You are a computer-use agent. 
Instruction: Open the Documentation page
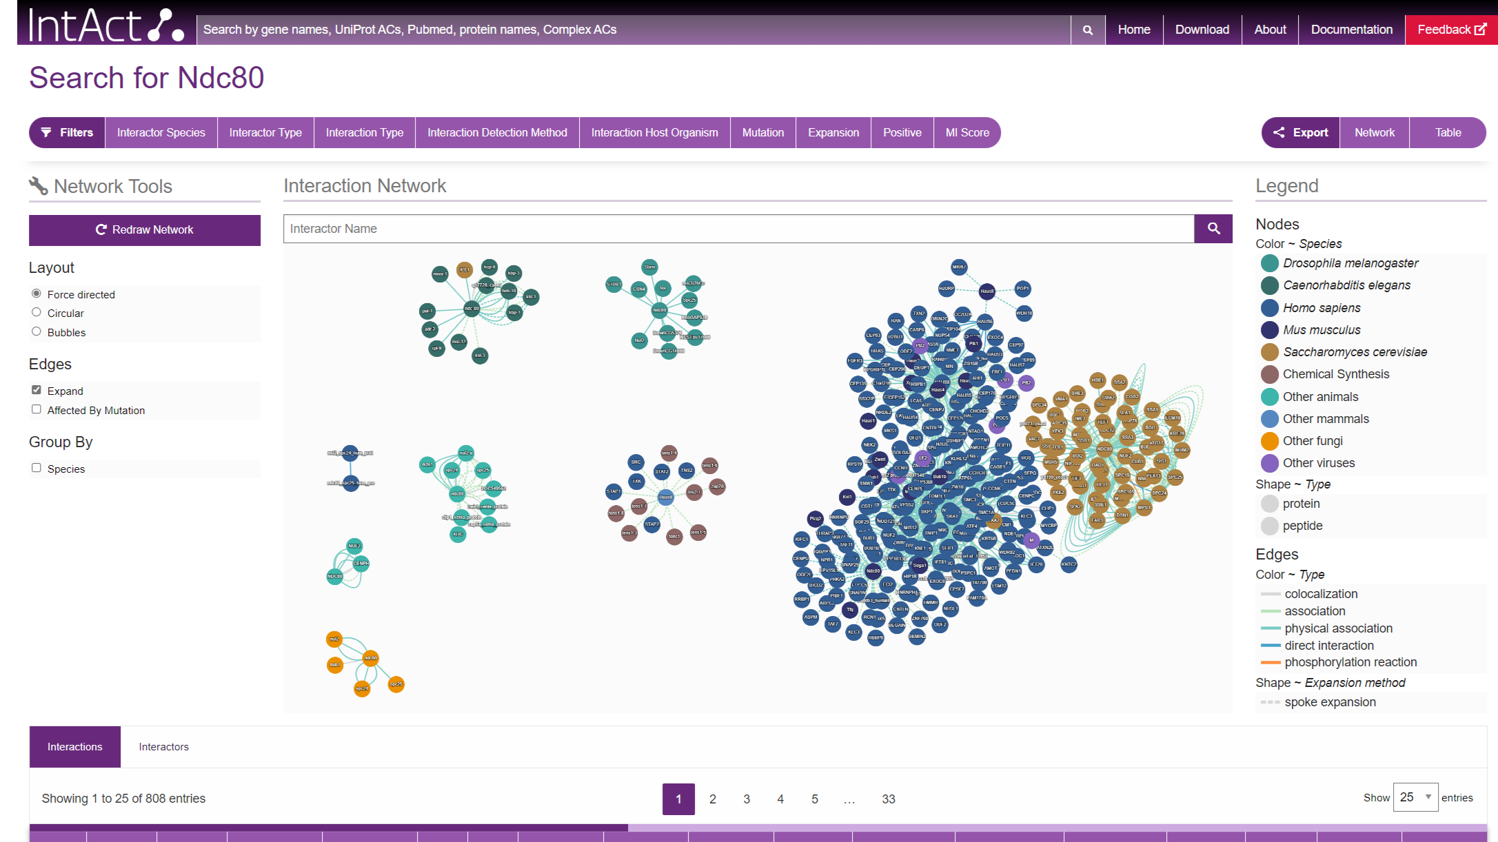click(x=1352, y=30)
